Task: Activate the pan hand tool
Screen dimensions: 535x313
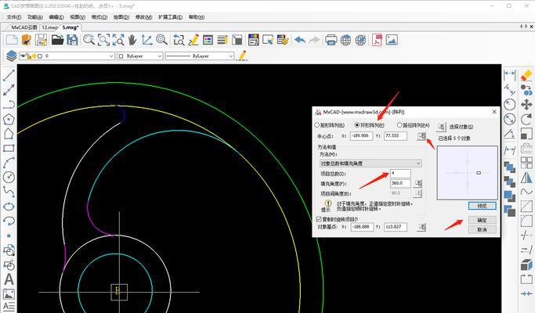Action: pyautogui.click(x=132, y=40)
